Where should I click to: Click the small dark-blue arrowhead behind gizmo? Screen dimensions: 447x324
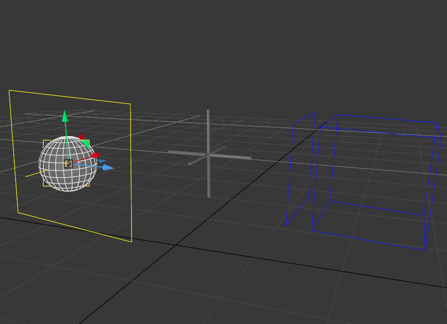click(102, 161)
